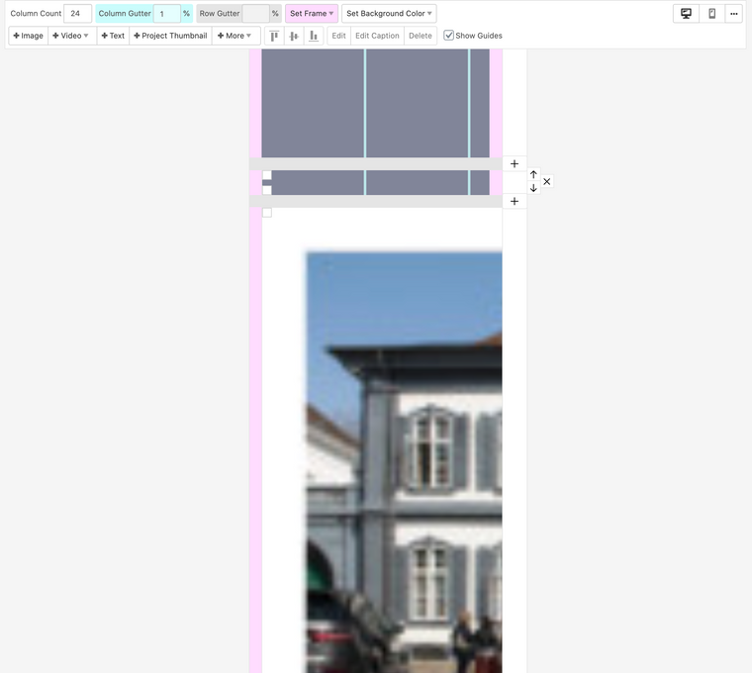Add a row above using plus
Screen dimensions: 752x673
[515, 163]
